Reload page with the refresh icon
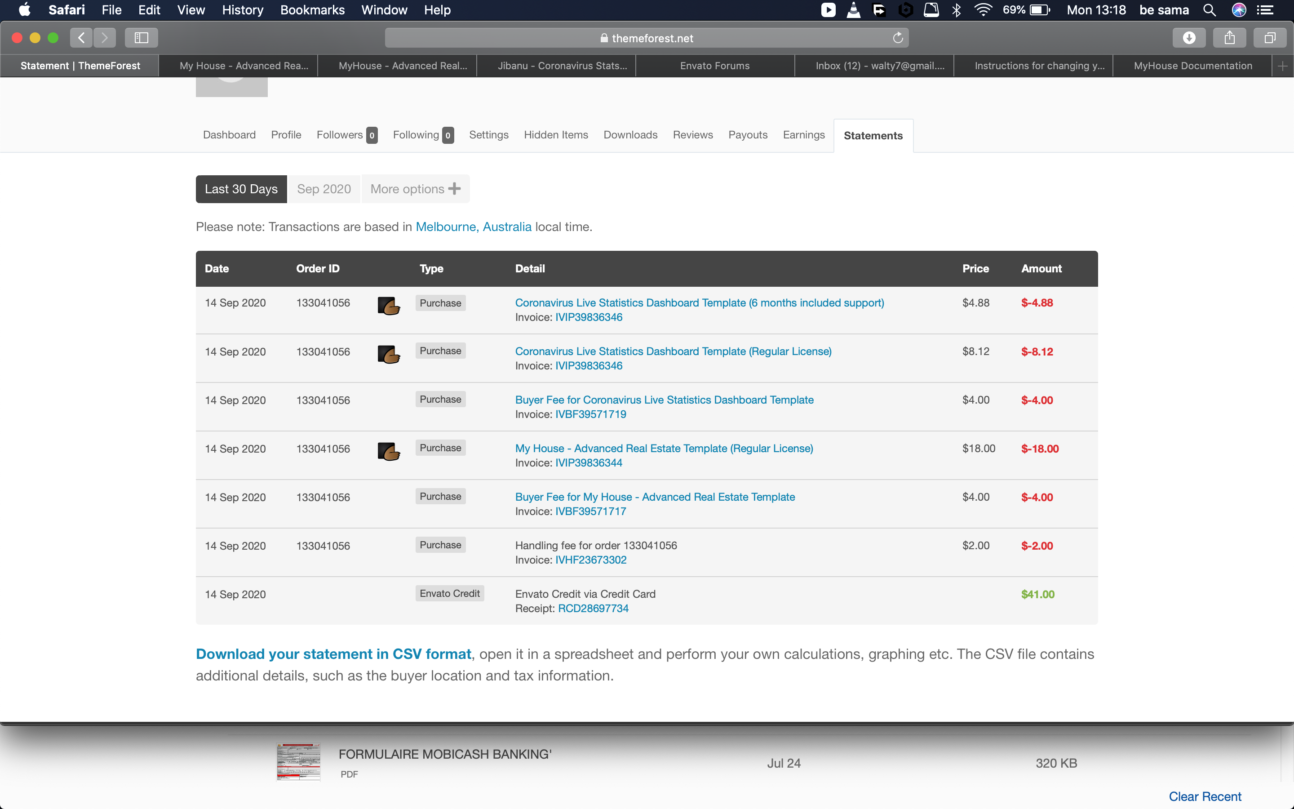Screen dimensions: 1294x809 [898, 37]
